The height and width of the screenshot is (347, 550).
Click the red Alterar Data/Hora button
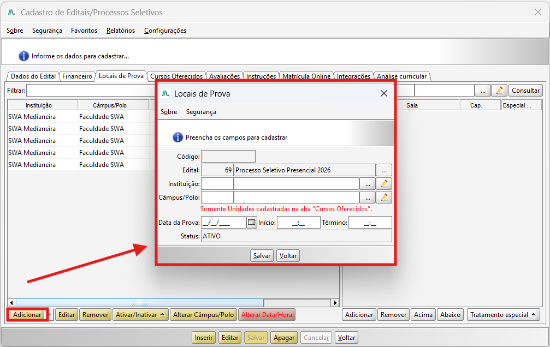tap(267, 315)
